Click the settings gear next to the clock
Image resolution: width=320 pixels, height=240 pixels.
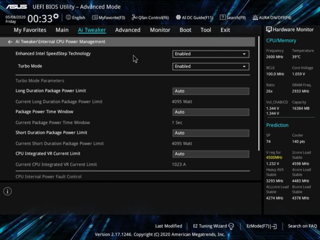(x=56, y=16)
